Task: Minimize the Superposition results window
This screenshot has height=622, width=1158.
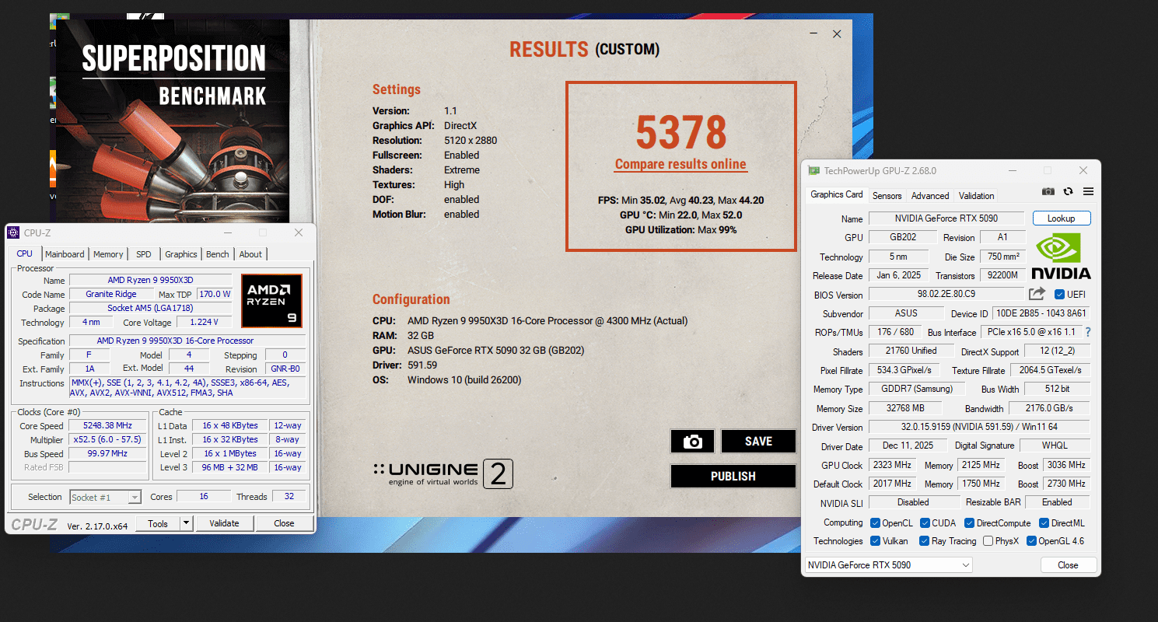Action: (813, 34)
